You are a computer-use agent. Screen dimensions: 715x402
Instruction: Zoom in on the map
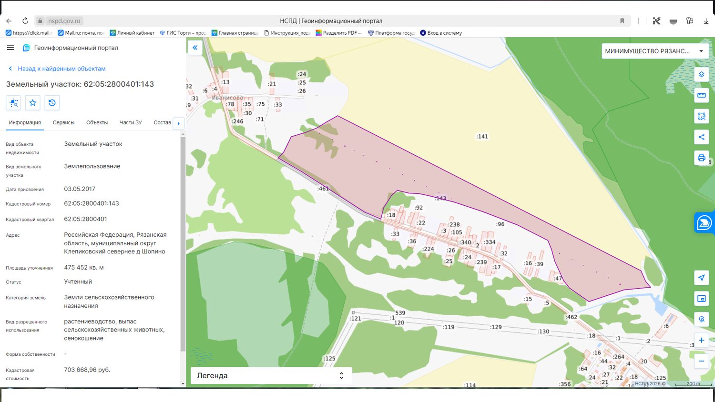702,341
